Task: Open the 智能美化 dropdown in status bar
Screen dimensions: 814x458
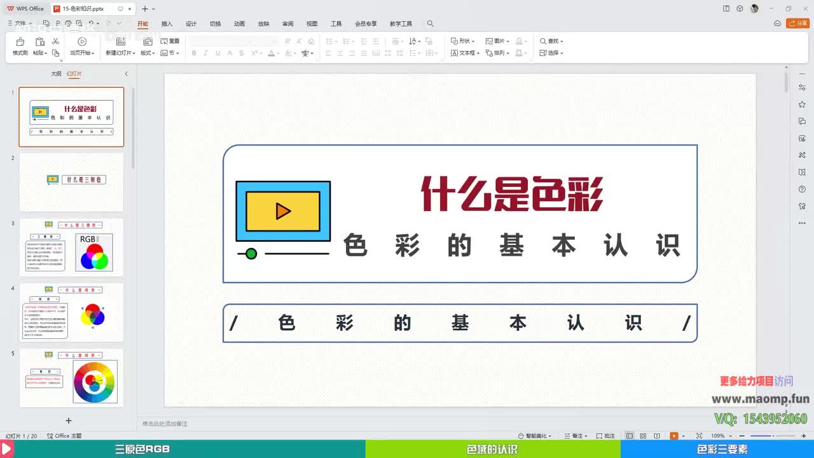Action: (x=535, y=436)
